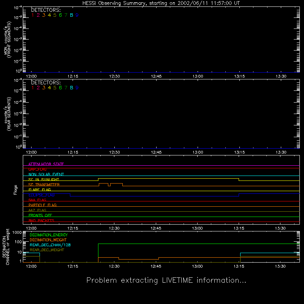
Task: Click green detector 6 in front segments legend
Action: [x=60, y=15]
